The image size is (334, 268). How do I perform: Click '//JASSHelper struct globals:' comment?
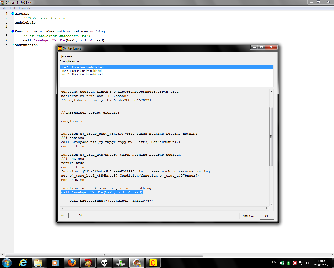[x=90, y=113]
